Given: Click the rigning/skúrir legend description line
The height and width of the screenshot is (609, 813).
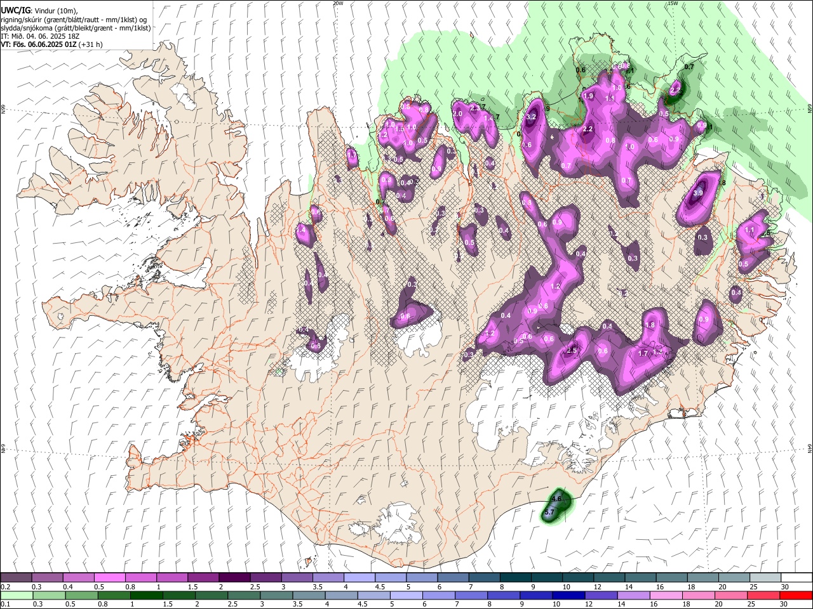Looking at the screenshot, I should (74, 20).
